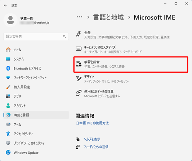Viewport: 192px width, 161px height.
Task: Click the アカウント person icon
Action: click(x=8, y=106)
